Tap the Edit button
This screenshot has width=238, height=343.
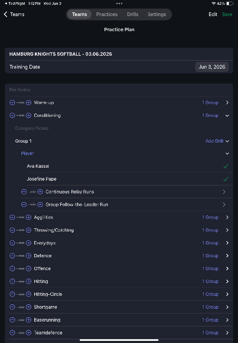click(x=213, y=14)
